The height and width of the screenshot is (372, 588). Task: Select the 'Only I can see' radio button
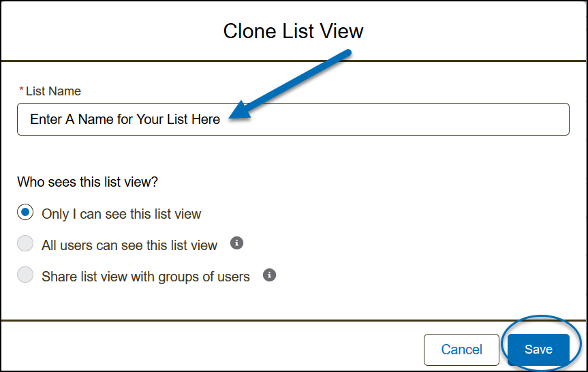pyautogui.click(x=25, y=213)
